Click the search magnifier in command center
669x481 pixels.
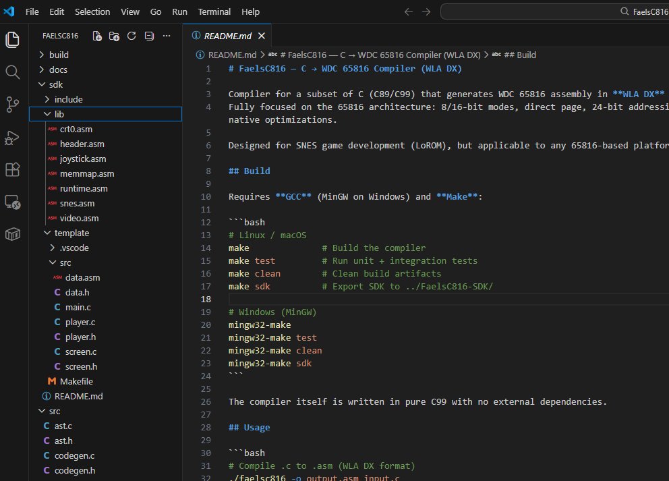pyautogui.click(x=624, y=11)
